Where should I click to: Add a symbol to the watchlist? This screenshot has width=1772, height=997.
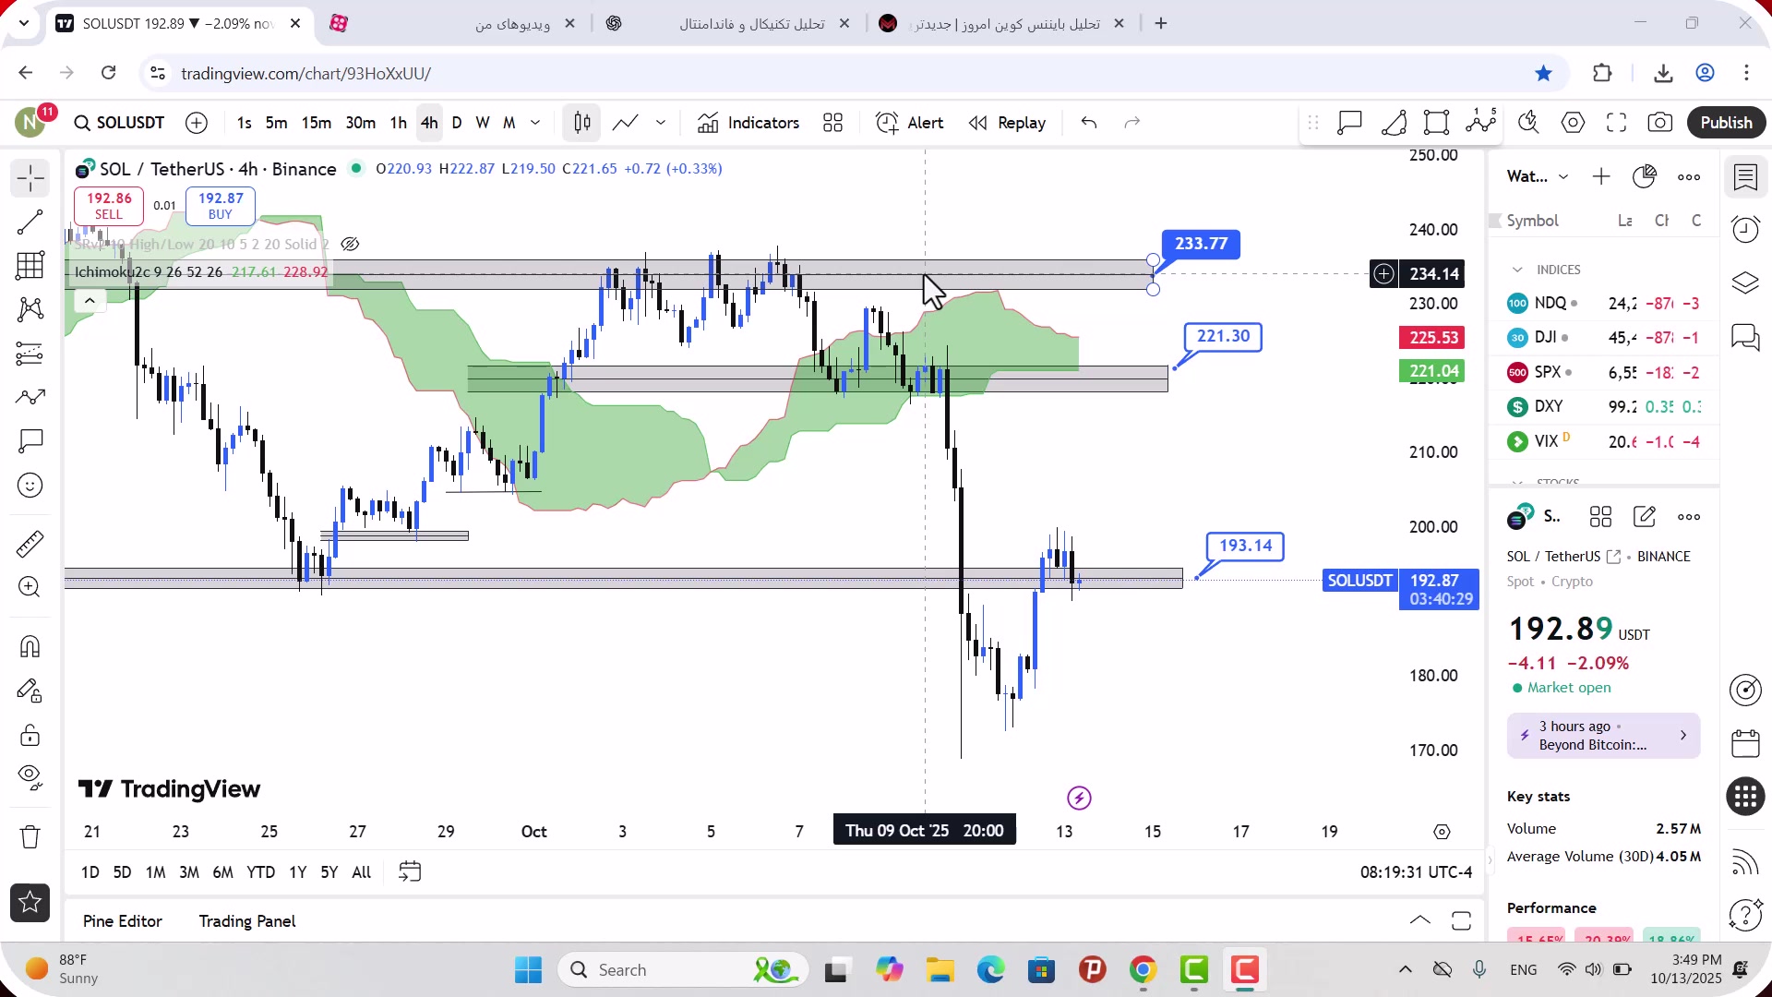click(1601, 176)
